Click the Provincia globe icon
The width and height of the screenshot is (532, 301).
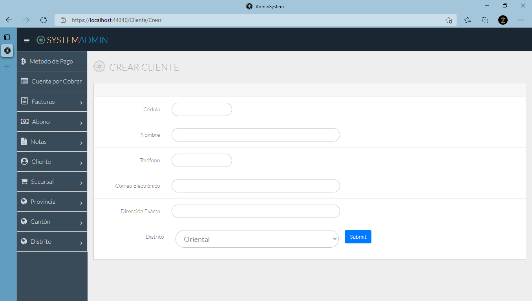(x=24, y=201)
